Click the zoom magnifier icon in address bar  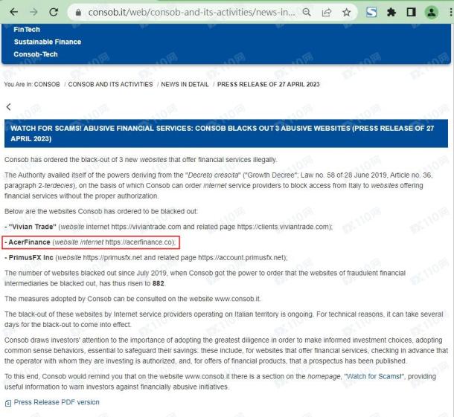coord(307,12)
